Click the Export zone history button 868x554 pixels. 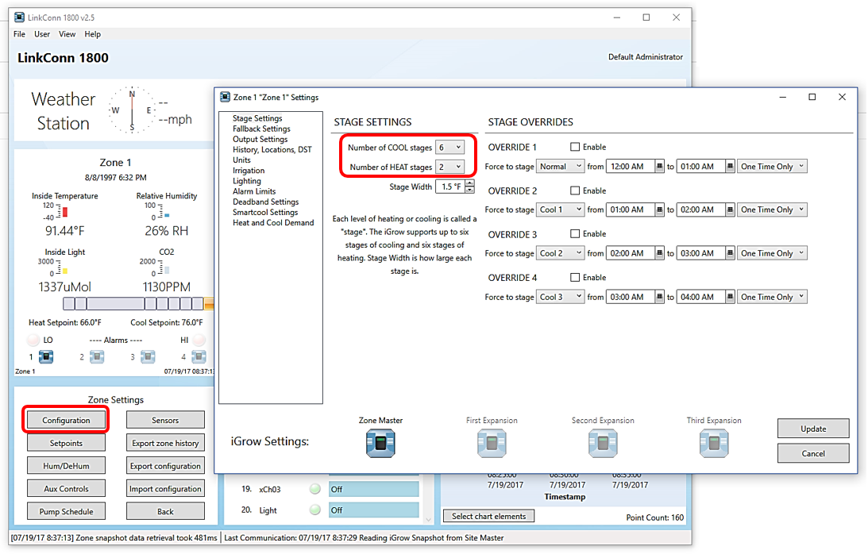pos(165,443)
